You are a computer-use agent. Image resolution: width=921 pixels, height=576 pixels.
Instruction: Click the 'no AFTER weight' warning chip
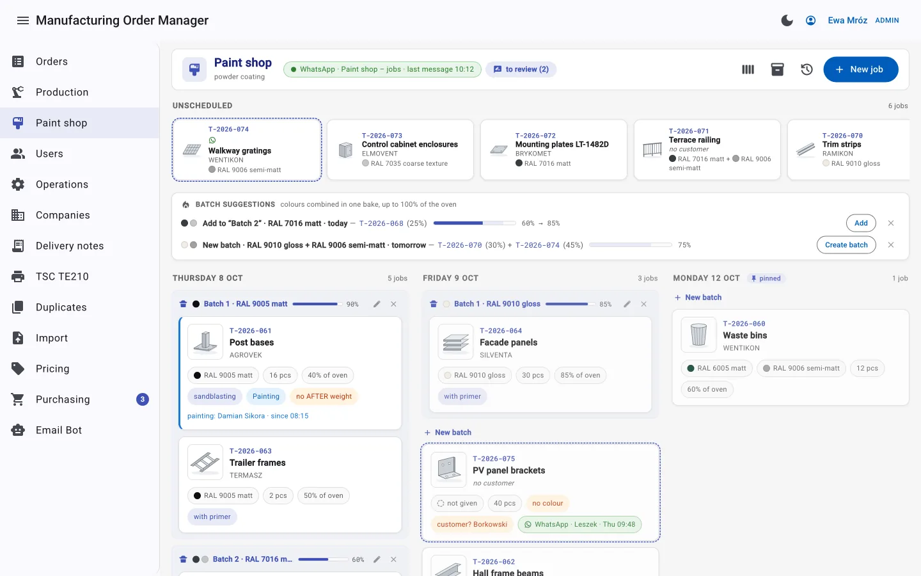pos(324,397)
